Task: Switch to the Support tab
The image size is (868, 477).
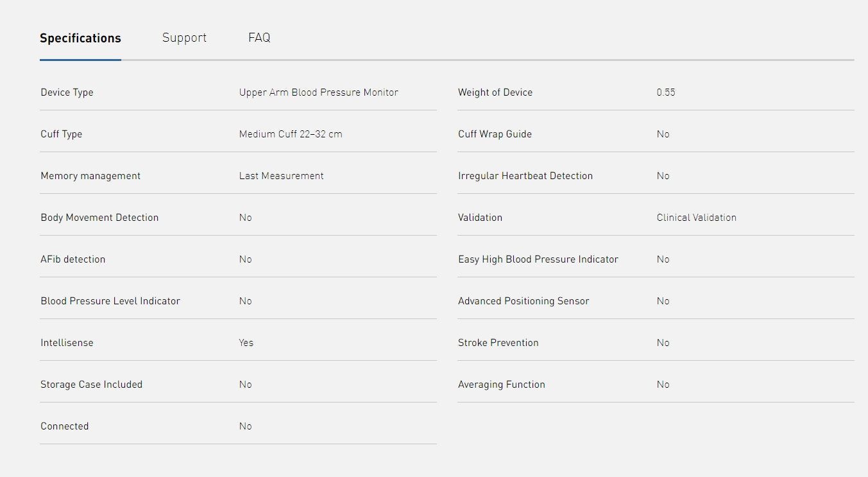Action: [184, 38]
